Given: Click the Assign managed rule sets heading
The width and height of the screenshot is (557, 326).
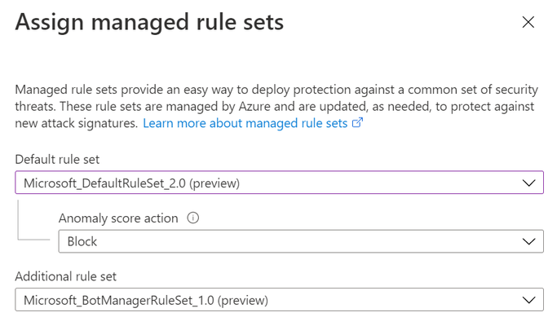Looking at the screenshot, I should pos(149,22).
